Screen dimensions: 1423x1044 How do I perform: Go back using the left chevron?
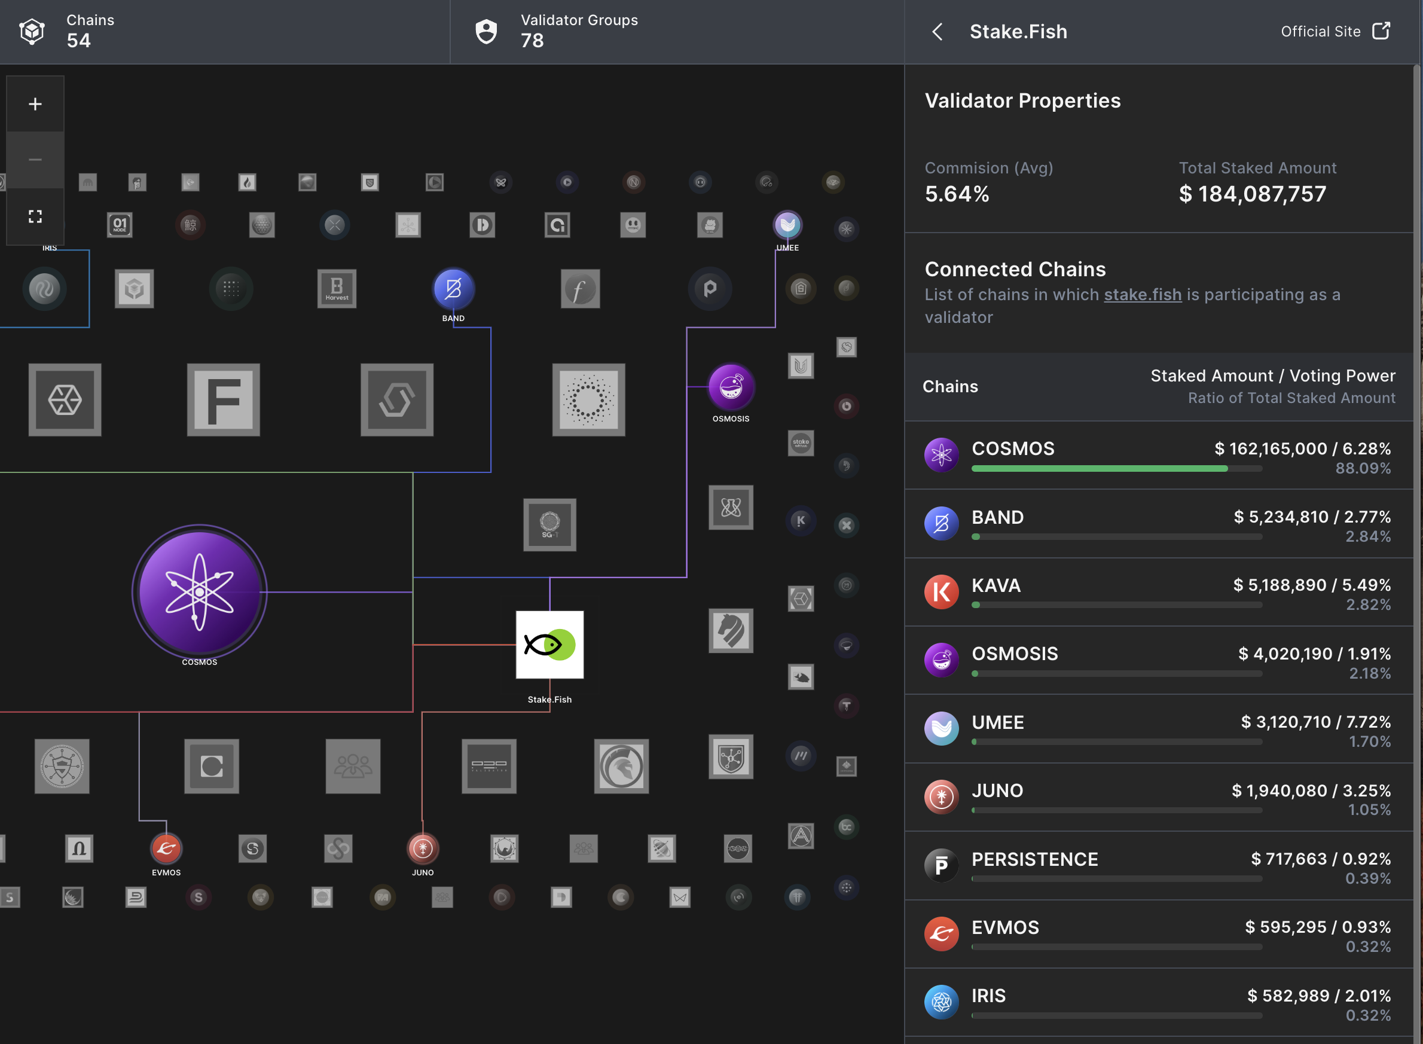point(938,32)
